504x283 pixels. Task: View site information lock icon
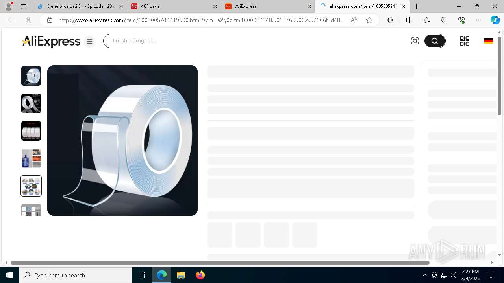pyautogui.click(x=49, y=20)
